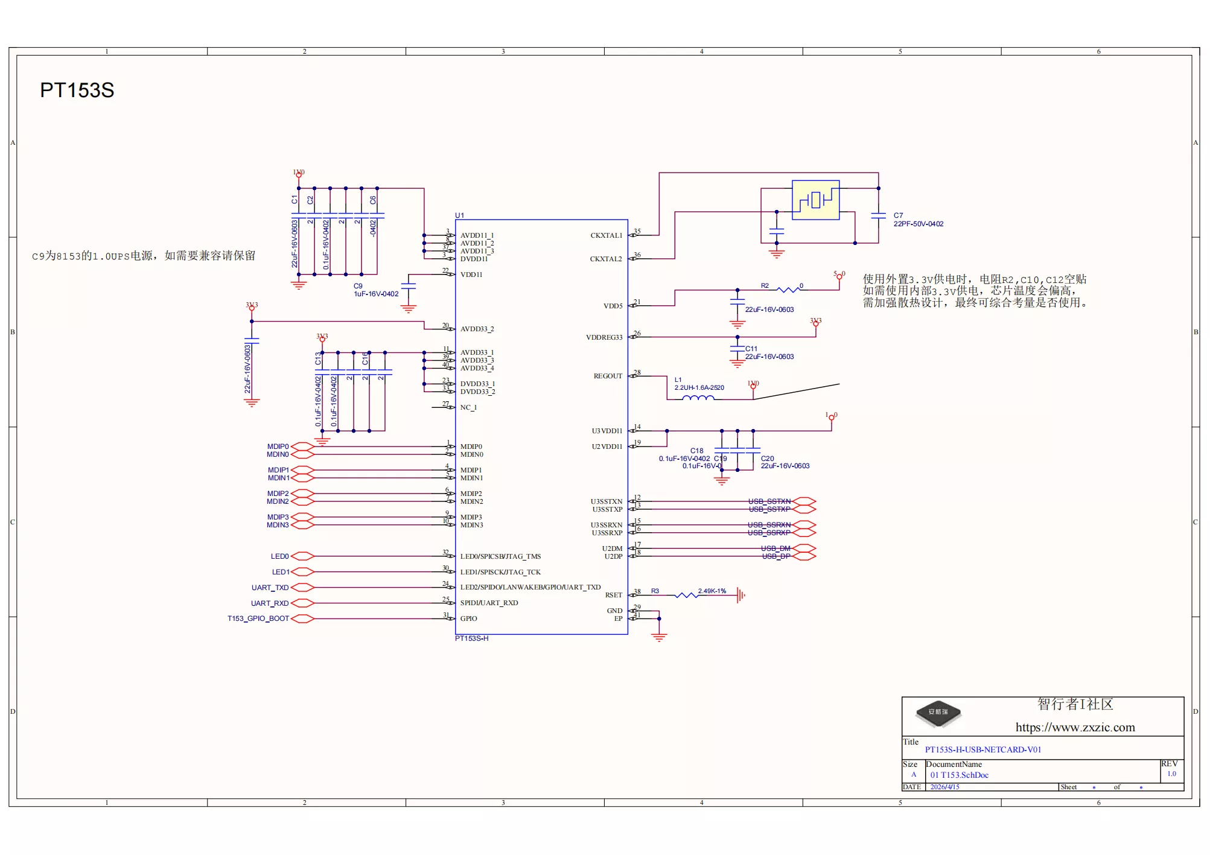This screenshot has width=1210, height=855.
Task: Select the PT153S sheet heading
Action: click(x=77, y=90)
